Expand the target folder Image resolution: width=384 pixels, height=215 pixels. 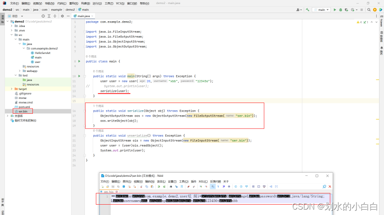click(x=12, y=89)
